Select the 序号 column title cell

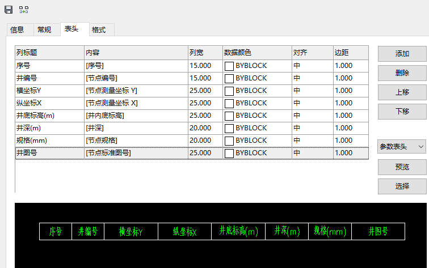(49, 66)
